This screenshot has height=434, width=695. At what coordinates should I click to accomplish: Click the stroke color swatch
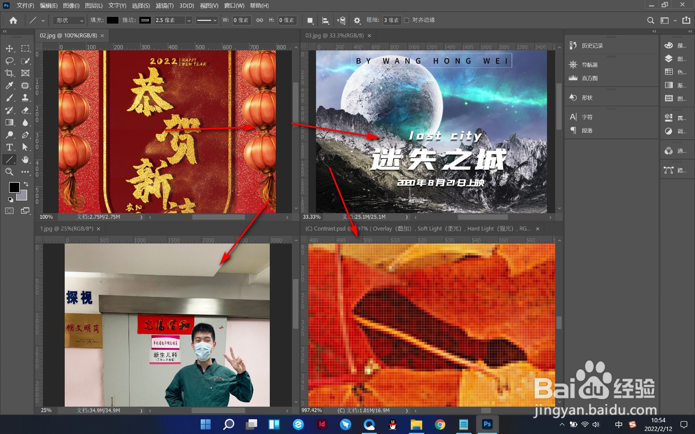pos(145,20)
